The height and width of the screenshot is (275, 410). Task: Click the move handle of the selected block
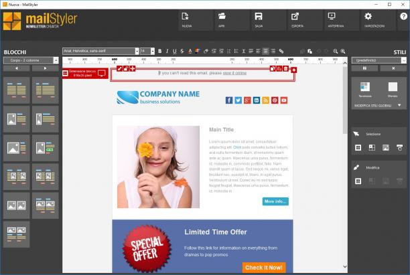tap(133, 68)
